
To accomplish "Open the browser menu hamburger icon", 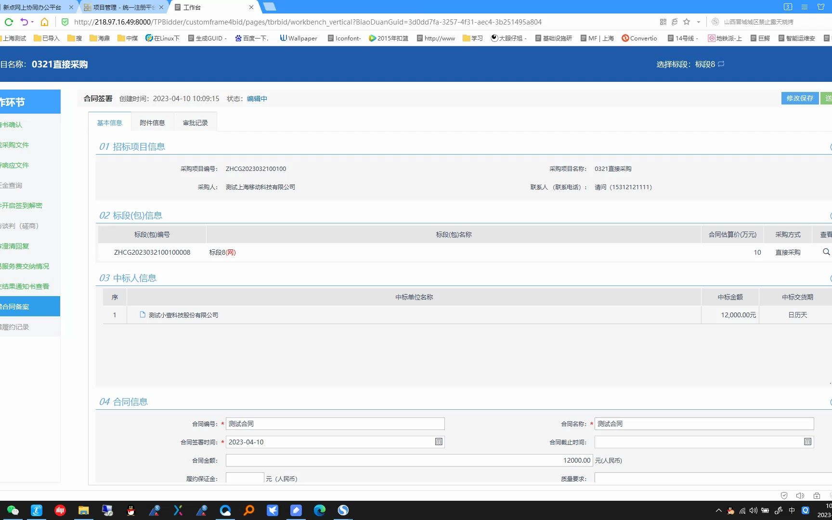I will coord(805,7).
